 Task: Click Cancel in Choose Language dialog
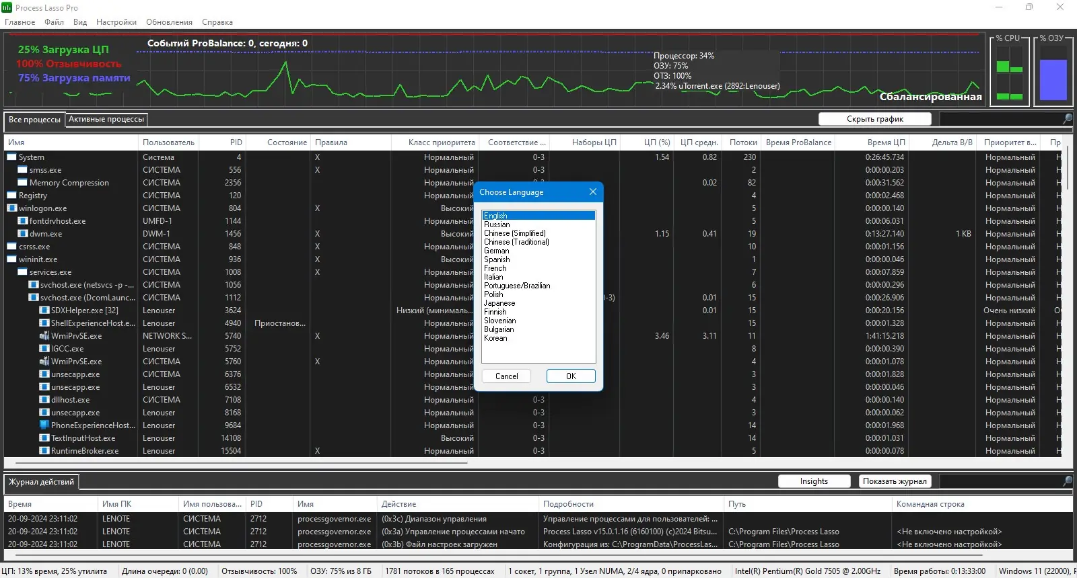coord(506,376)
